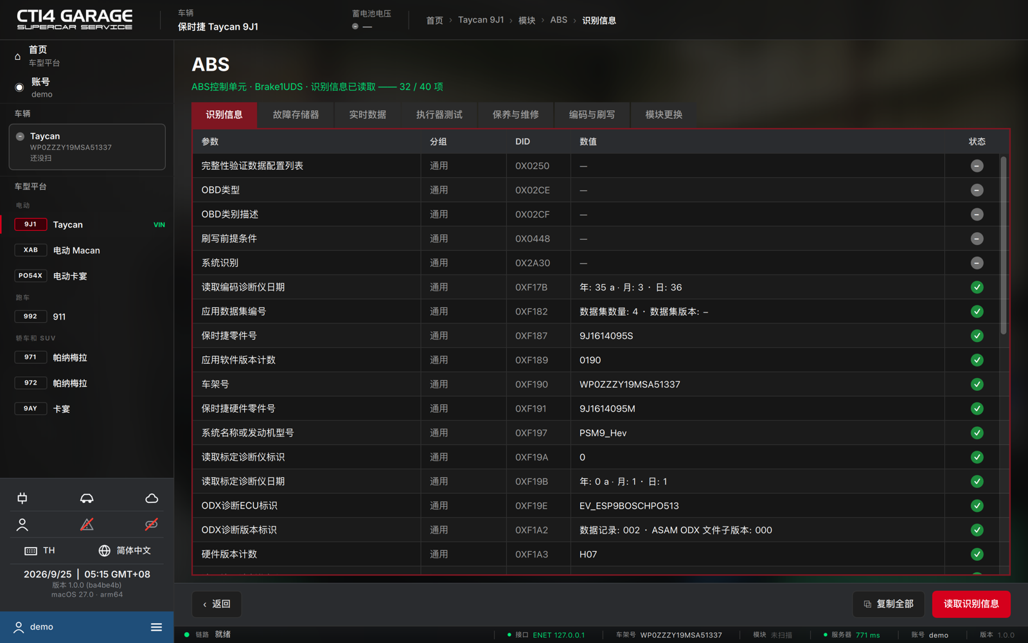
Task: Click green check for 硬件版本计数
Action: pos(977,554)
